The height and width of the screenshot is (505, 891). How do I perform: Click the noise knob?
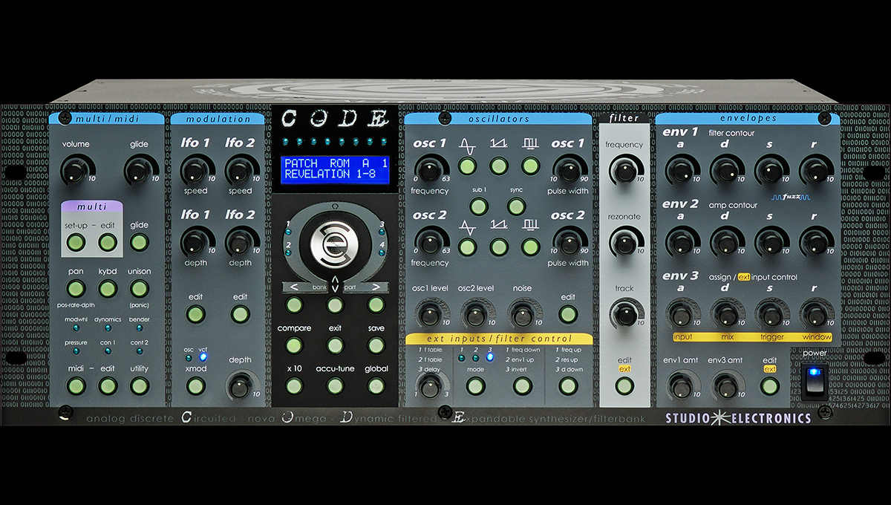pos(522,314)
